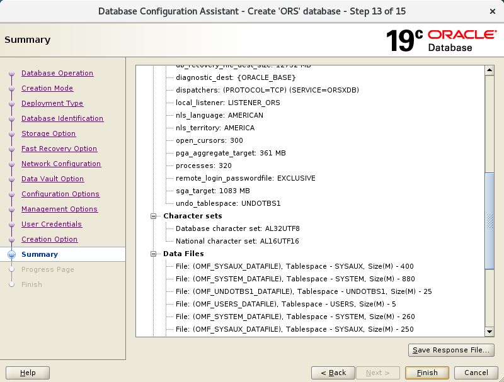Select SYSAUX datafile Size 400 row
504x382 pixels.
(295, 266)
